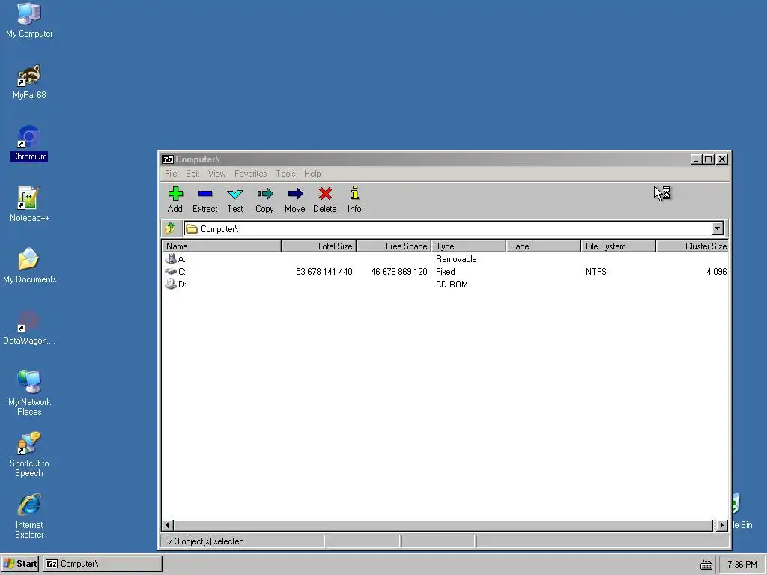
Task: Sort by Type column header
Action: point(469,246)
